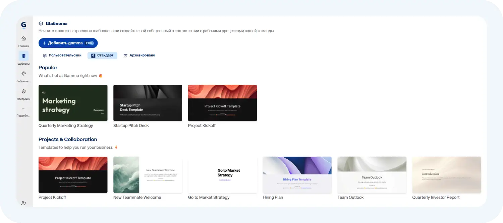Screen dimensions: 503x223
Task: Open the Настройки gear icon
Action: click(23, 91)
